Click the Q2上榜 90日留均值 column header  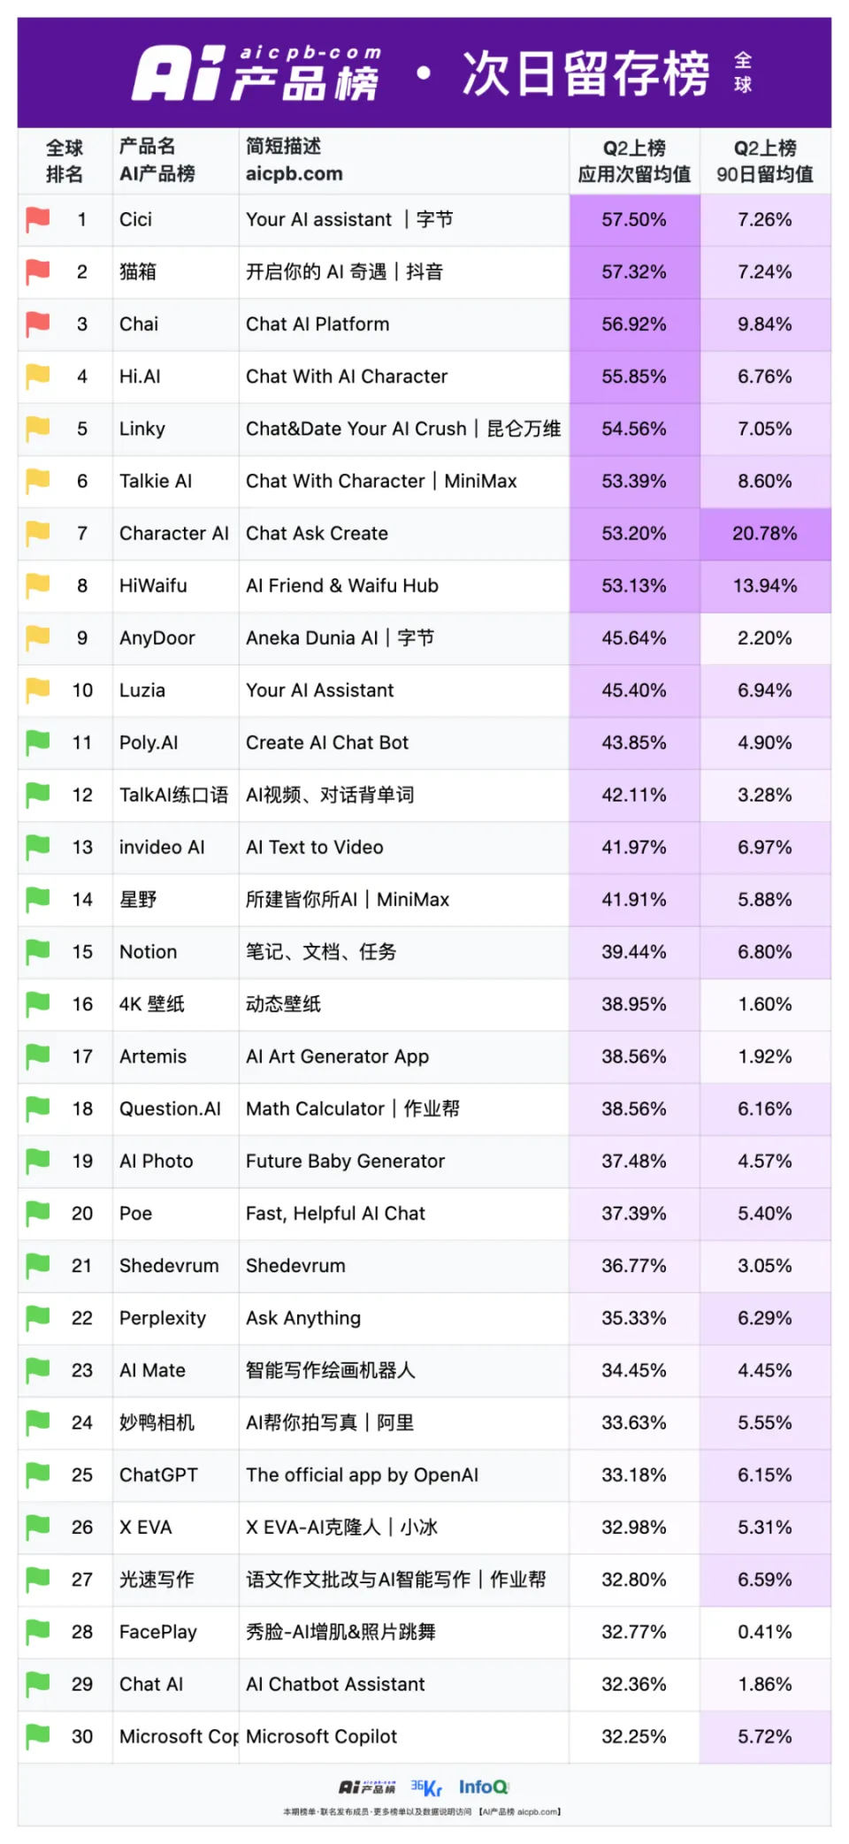coord(765,161)
